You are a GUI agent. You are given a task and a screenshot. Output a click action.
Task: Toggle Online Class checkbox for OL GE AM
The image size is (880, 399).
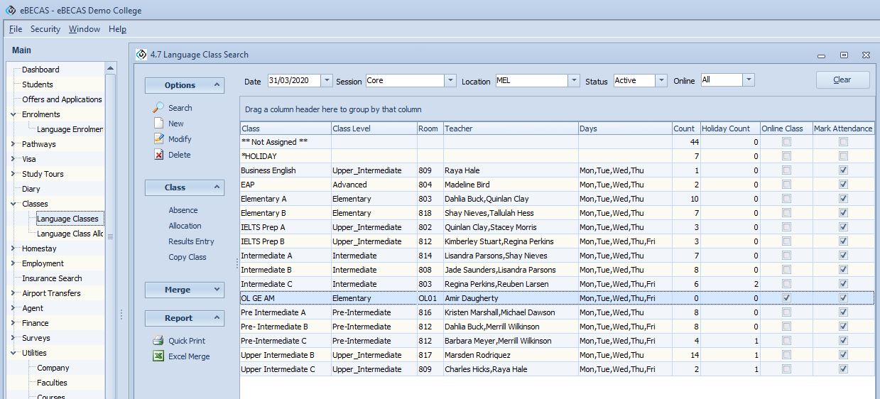[x=786, y=298]
